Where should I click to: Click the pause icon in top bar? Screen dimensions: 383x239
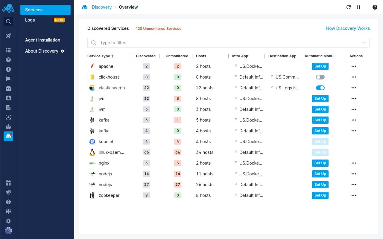point(358,7)
